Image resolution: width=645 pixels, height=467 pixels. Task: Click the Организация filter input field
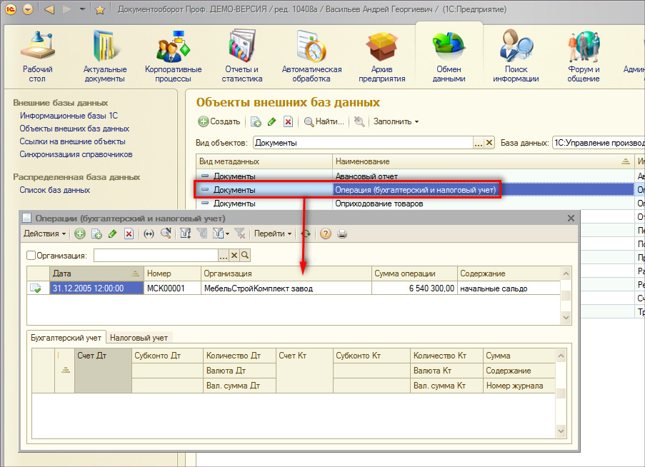click(156, 256)
